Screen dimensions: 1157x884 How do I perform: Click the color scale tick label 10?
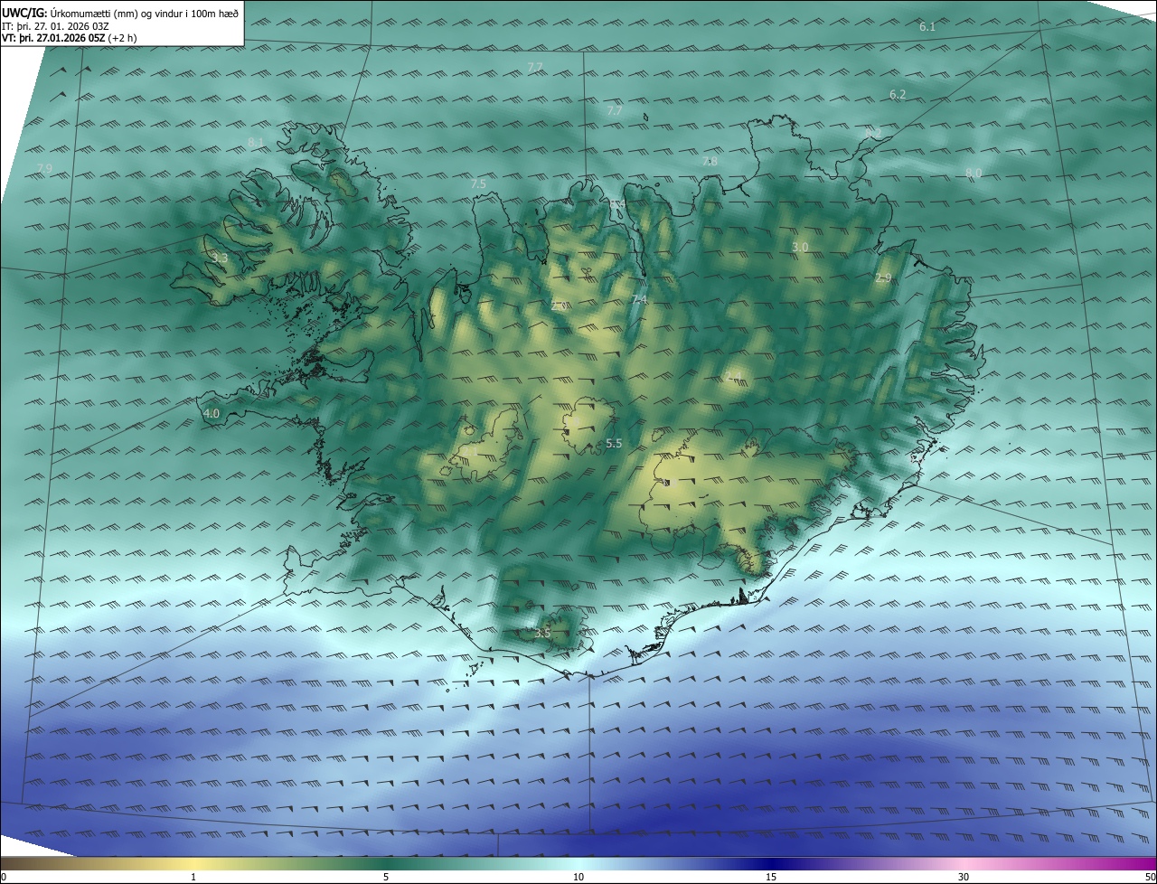(578, 877)
